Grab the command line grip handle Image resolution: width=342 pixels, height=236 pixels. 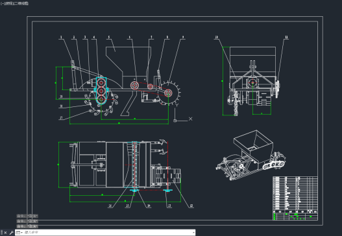2,233
